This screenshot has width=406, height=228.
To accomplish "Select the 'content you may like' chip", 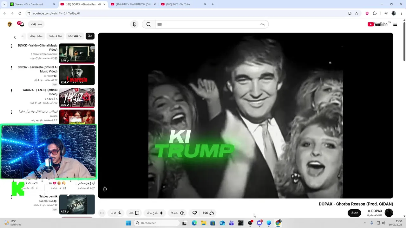I will (x=36, y=36).
